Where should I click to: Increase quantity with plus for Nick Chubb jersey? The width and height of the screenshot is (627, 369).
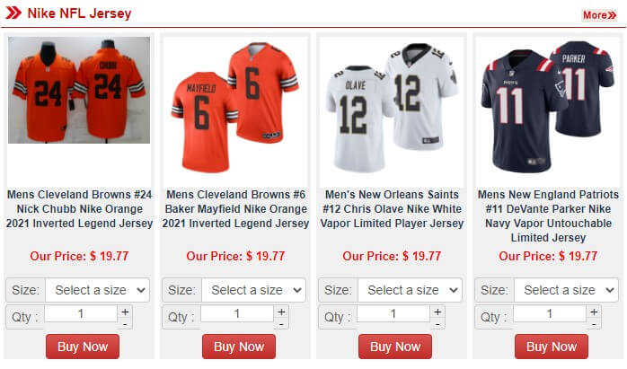pyautogui.click(x=125, y=312)
